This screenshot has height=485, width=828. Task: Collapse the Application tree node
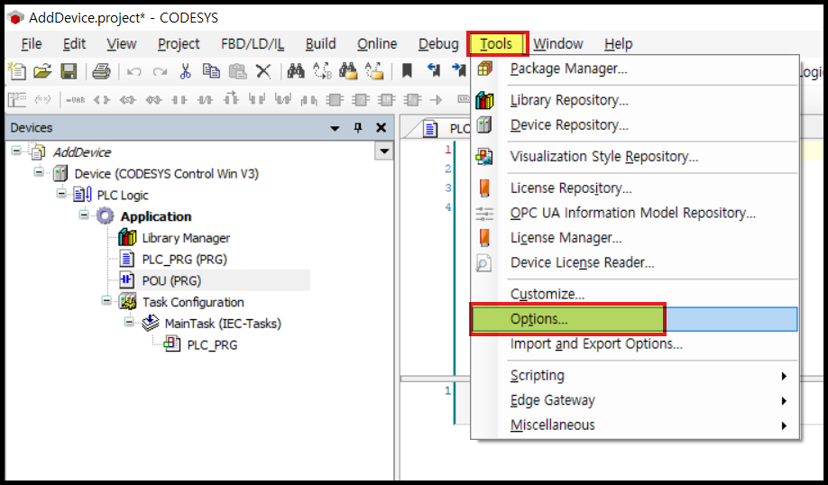click(84, 215)
